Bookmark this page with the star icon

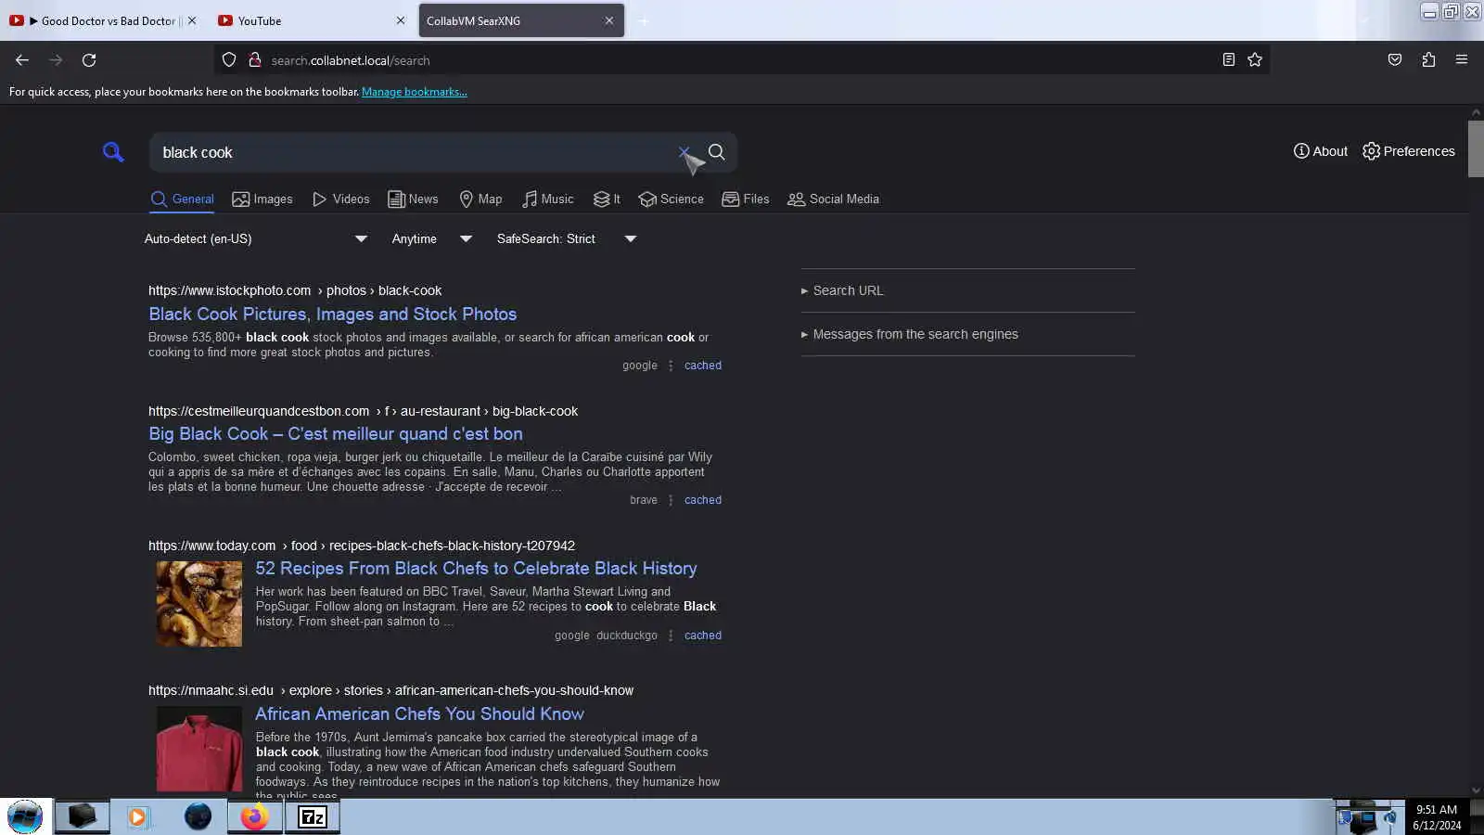[1255, 60]
